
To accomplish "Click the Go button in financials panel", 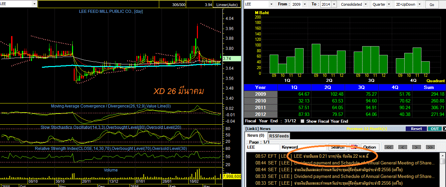I will coord(432,4).
